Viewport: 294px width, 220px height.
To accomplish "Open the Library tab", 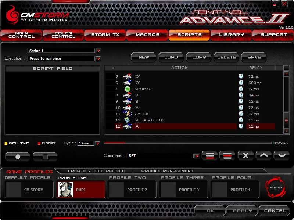I will point(231,35).
